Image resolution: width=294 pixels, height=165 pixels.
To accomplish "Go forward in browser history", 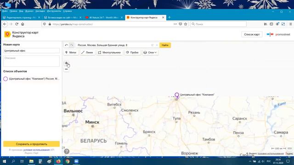I will [x=11, y=24].
